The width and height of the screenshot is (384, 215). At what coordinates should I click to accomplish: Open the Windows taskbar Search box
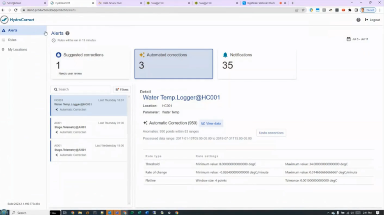30,213
